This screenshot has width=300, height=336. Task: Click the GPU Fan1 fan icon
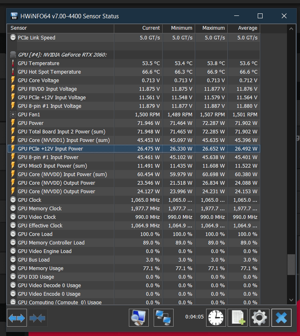tap(13, 115)
